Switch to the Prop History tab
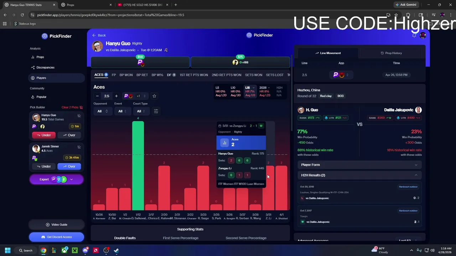 [x=391, y=53]
